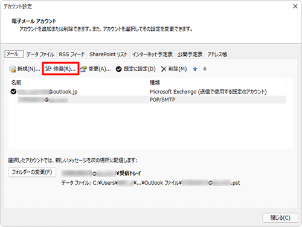Click the フォルダーの変更(F) button
302x227 pixels.
click(x=32, y=172)
